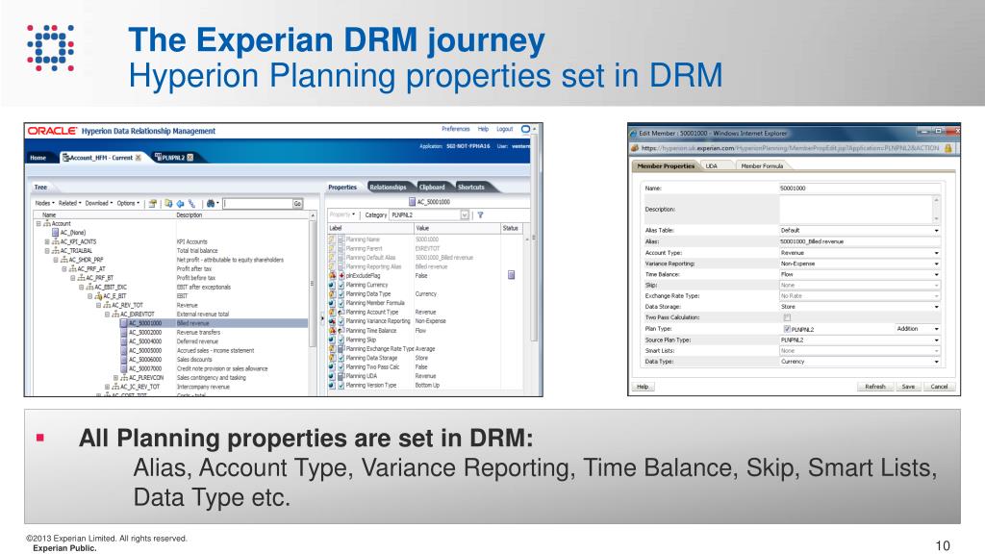Image resolution: width=985 pixels, height=554 pixels.
Task: Toggle checkbox on Planning Version Type row
Action: [x=341, y=385]
